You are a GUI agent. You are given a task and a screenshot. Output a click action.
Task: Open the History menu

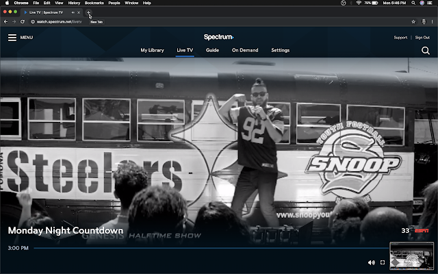(x=74, y=3)
